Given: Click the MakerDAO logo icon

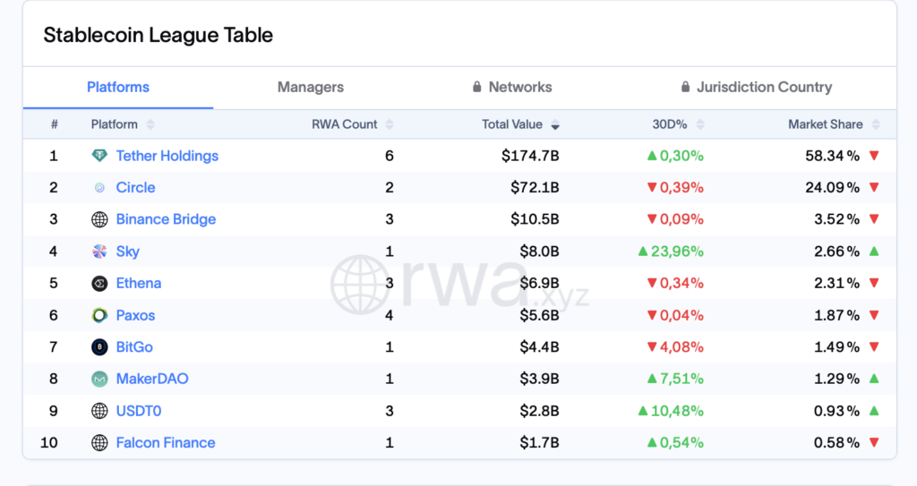Looking at the screenshot, I should click(99, 379).
